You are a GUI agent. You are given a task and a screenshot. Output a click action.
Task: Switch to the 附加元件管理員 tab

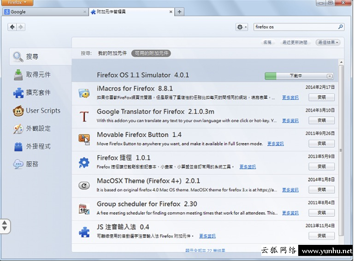coord(132,12)
